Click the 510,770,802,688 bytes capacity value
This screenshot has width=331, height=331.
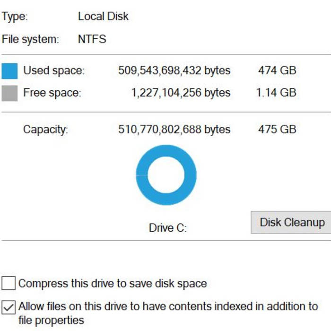point(174,130)
